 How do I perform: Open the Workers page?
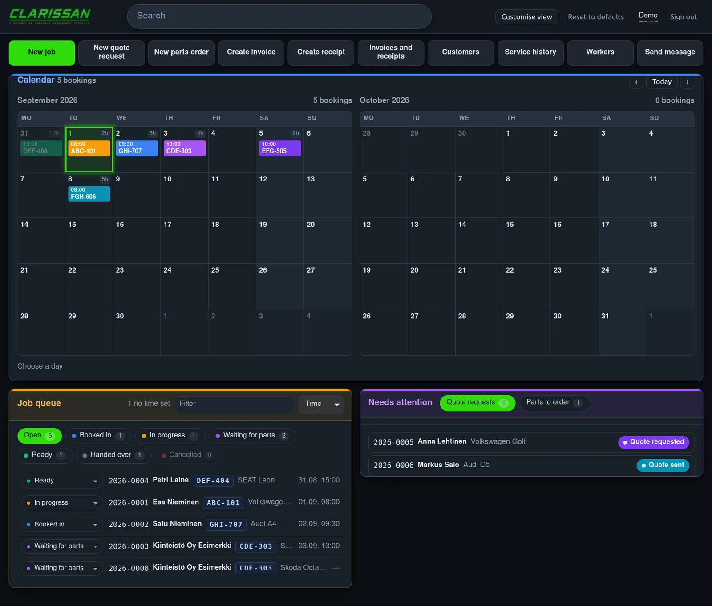click(600, 53)
